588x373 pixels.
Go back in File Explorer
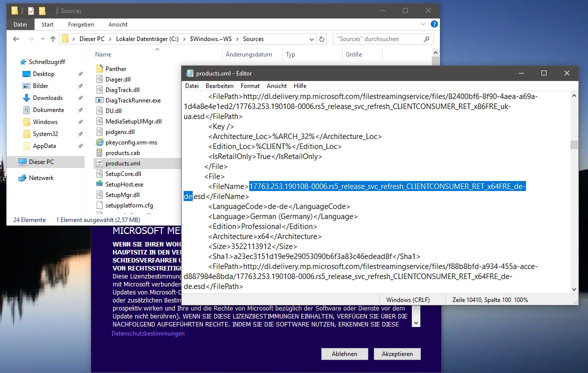[x=16, y=39]
